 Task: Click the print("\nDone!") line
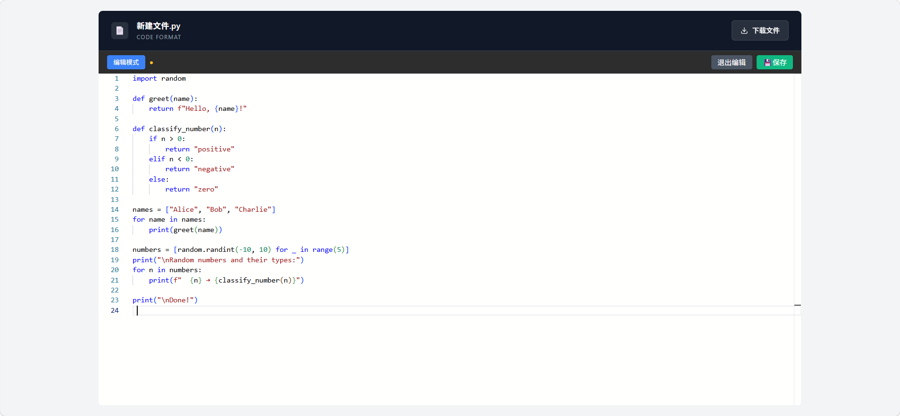click(165, 300)
